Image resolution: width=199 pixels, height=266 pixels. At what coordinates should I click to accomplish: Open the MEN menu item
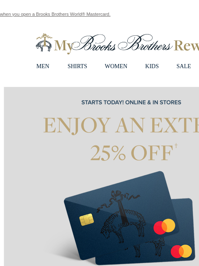click(43, 66)
